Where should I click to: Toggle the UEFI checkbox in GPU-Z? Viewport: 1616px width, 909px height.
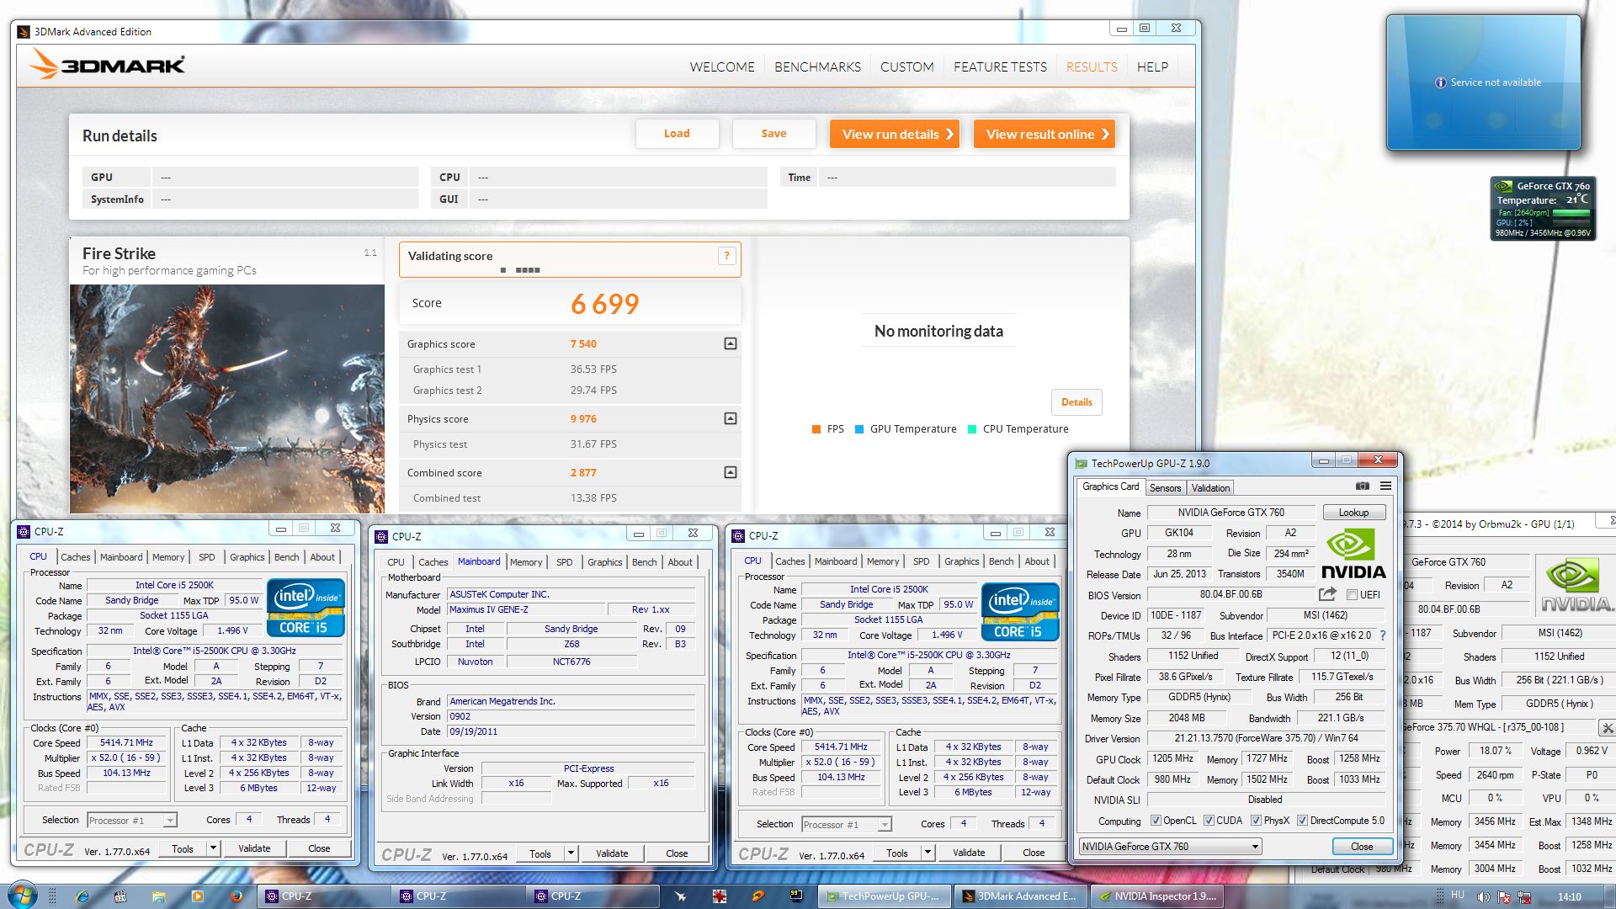pos(1352,595)
